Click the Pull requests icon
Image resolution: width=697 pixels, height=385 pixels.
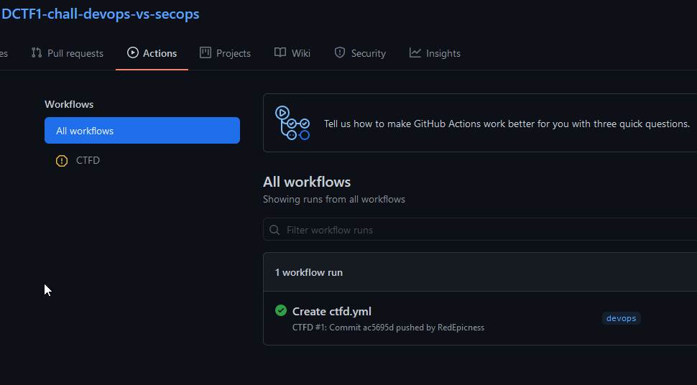point(37,53)
